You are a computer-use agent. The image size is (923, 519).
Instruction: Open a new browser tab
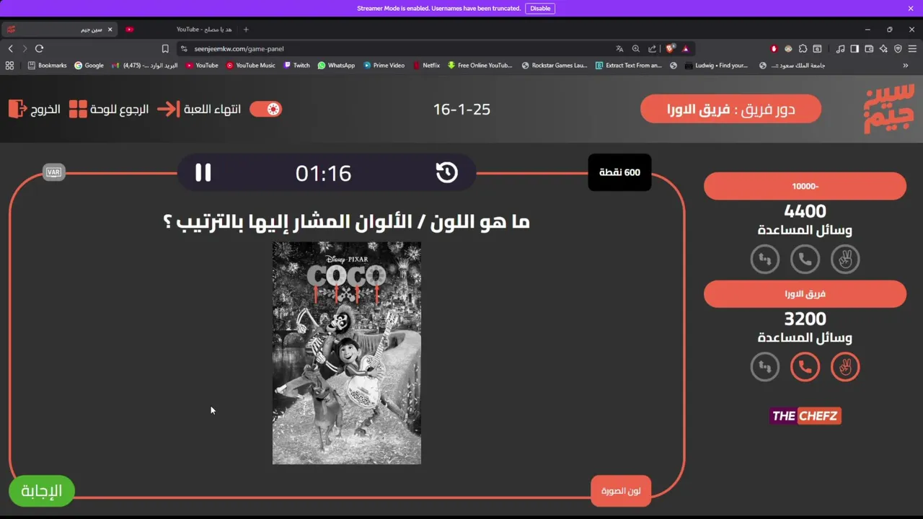point(246,30)
